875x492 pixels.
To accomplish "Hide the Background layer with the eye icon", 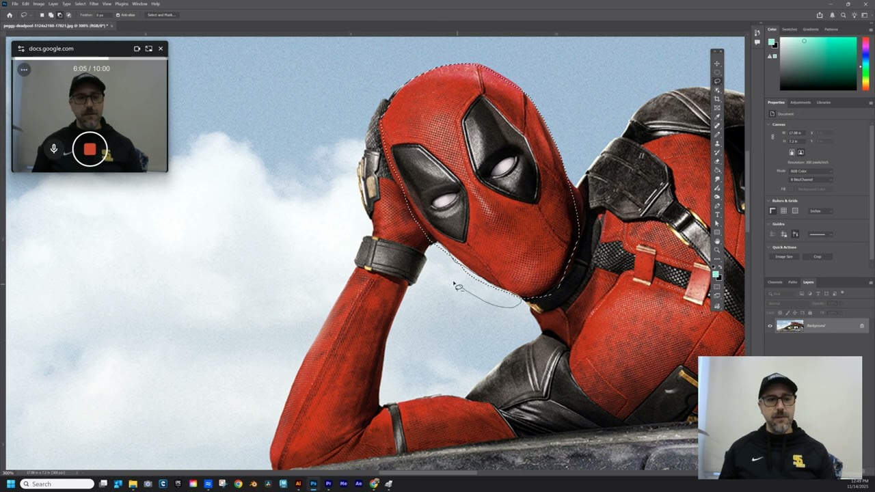I will tap(770, 326).
